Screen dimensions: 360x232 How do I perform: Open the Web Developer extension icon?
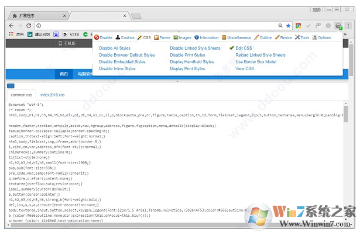(x=338, y=26)
